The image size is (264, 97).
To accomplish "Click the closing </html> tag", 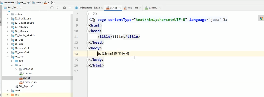I will click(96, 65).
